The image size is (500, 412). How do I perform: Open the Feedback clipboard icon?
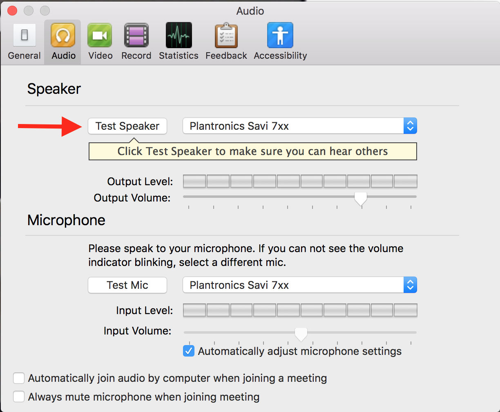(226, 35)
